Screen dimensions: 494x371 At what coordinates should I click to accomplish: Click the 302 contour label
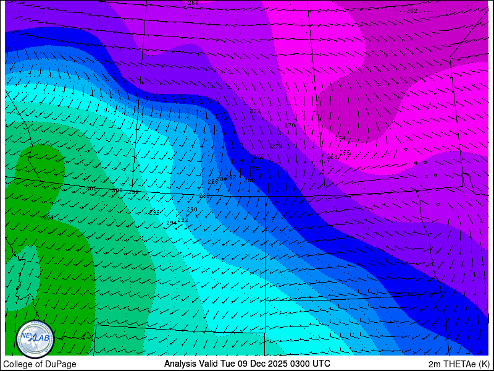91,189
